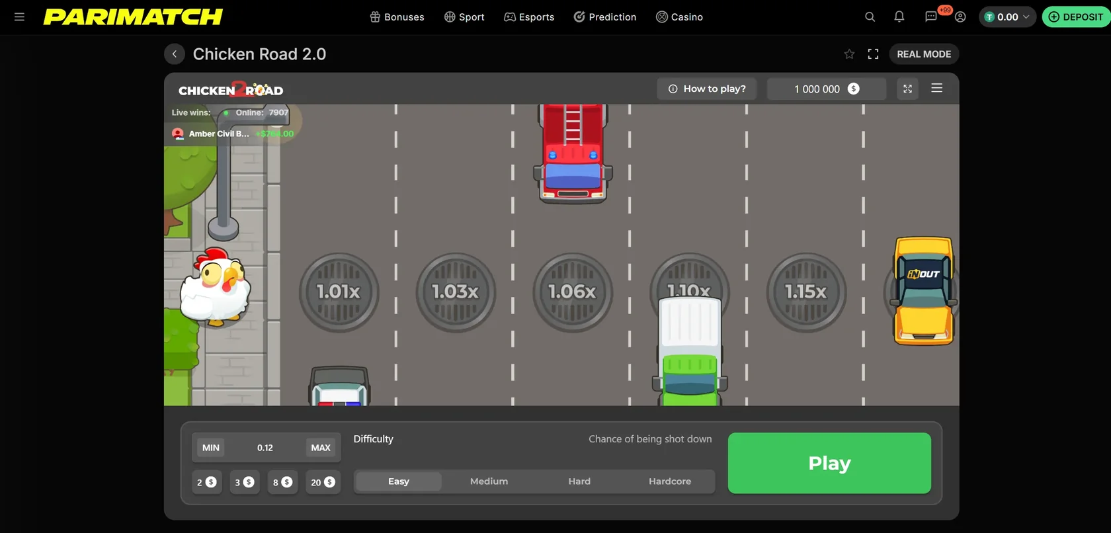
Task: Start the game with Play
Action: click(829, 463)
